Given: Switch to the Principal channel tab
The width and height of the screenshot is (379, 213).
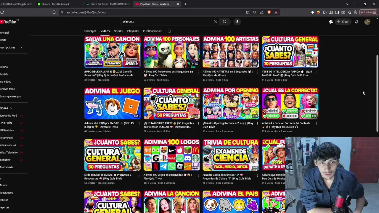Looking at the screenshot, I should point(90,31).
